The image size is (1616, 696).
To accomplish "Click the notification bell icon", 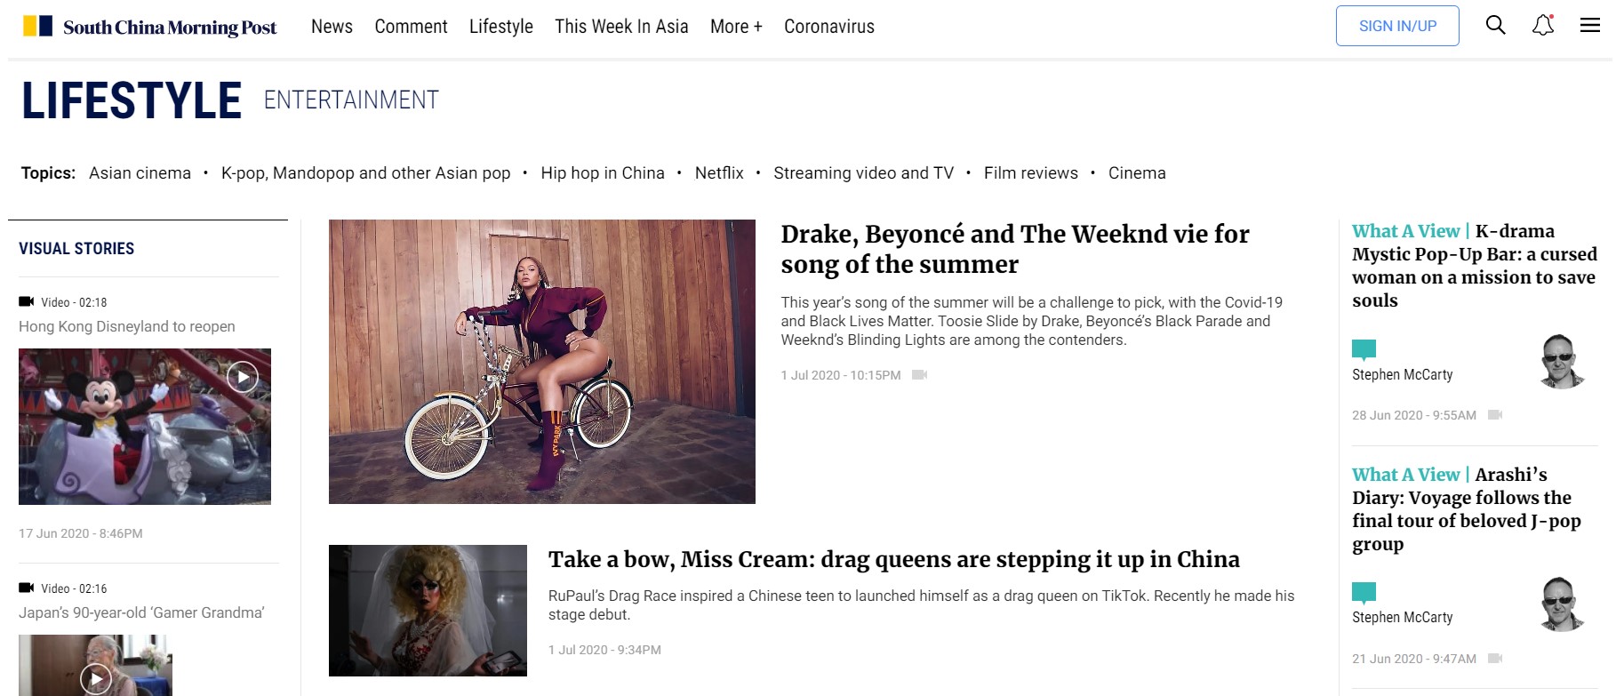I will (1542, 26).
